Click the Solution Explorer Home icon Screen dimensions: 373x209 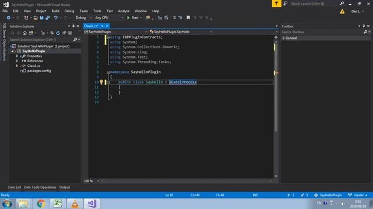[24, 33]
